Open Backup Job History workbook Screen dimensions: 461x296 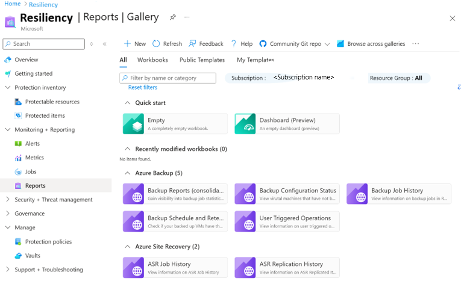pos(399,194)
